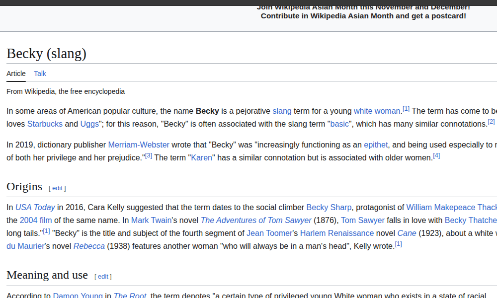Edit the Meaning and use section

[103, 277]
